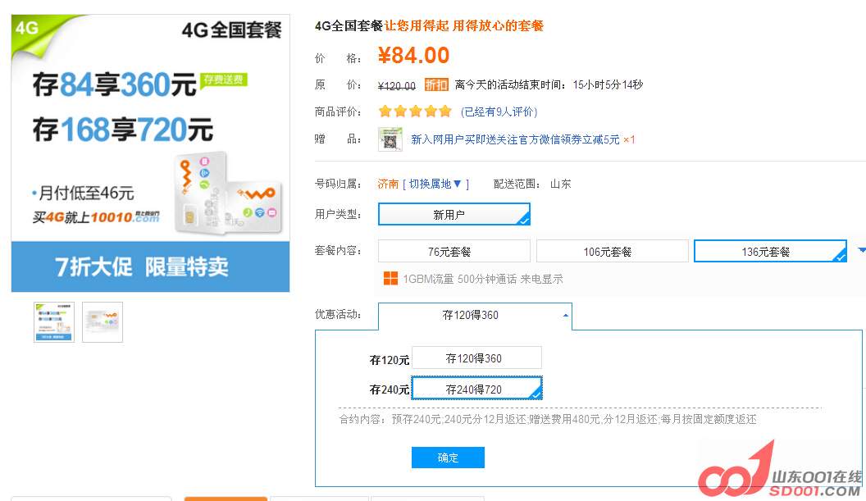
Task: Click the QR code gift thumbnail icon
Action: pos(390,139)
